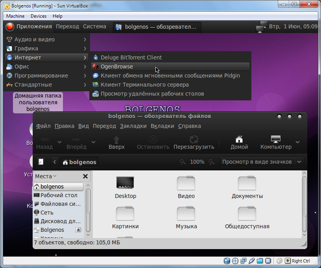Select Файловая система in Places sidebar
The image size is (321, 268).
pos(59,204)
